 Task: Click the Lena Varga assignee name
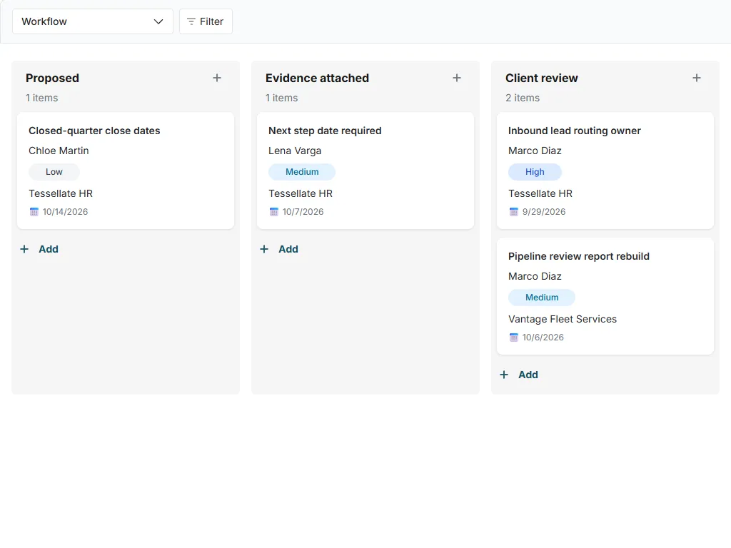pyautogui.click(x=295, y=151)
